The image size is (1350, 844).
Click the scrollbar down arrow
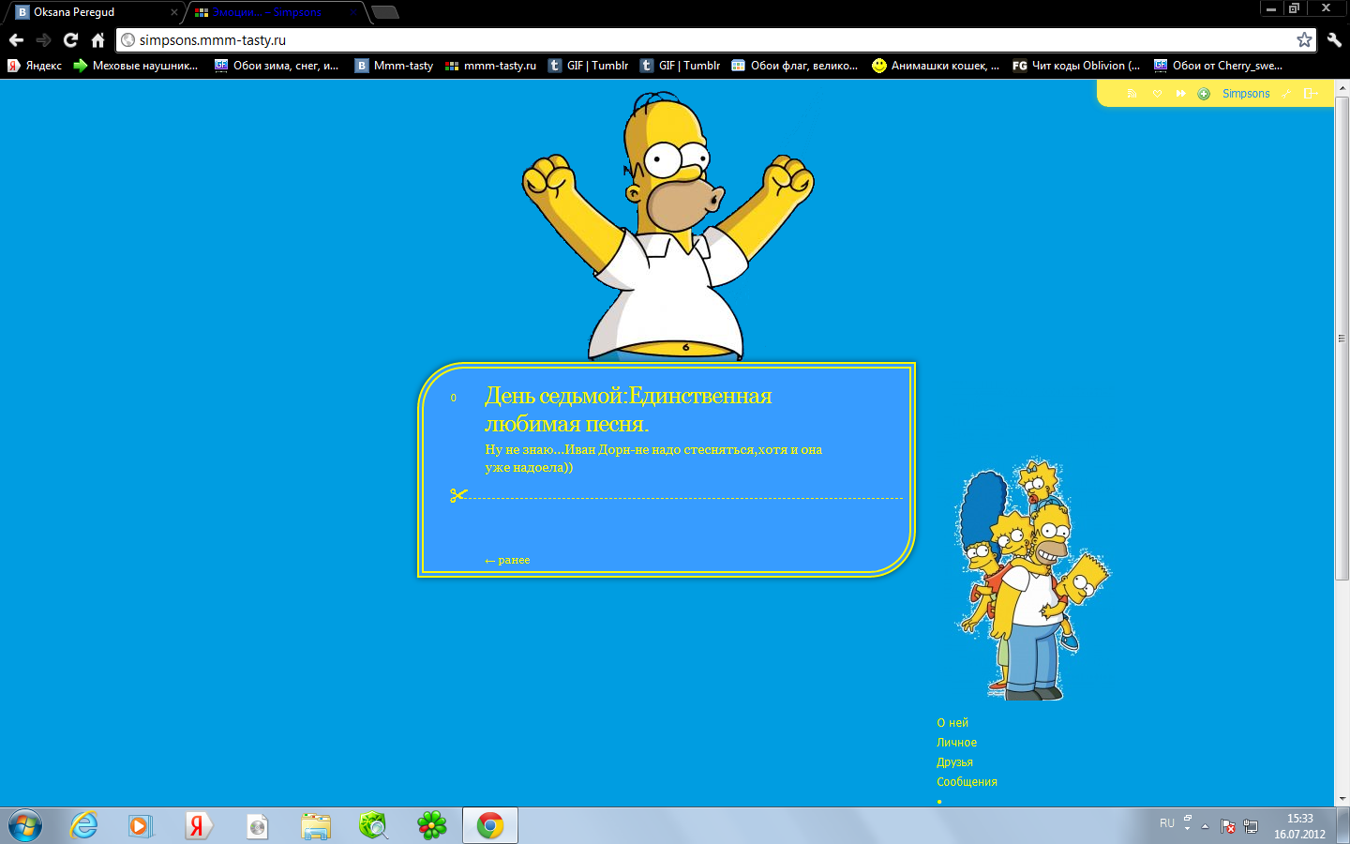[x=1342, y=799]
